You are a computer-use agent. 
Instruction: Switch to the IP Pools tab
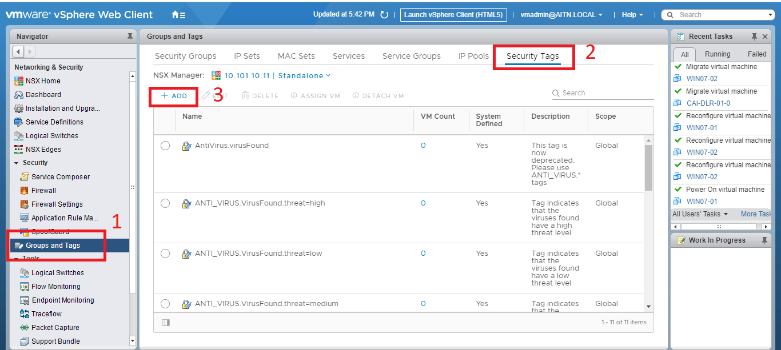coord(473,56)
